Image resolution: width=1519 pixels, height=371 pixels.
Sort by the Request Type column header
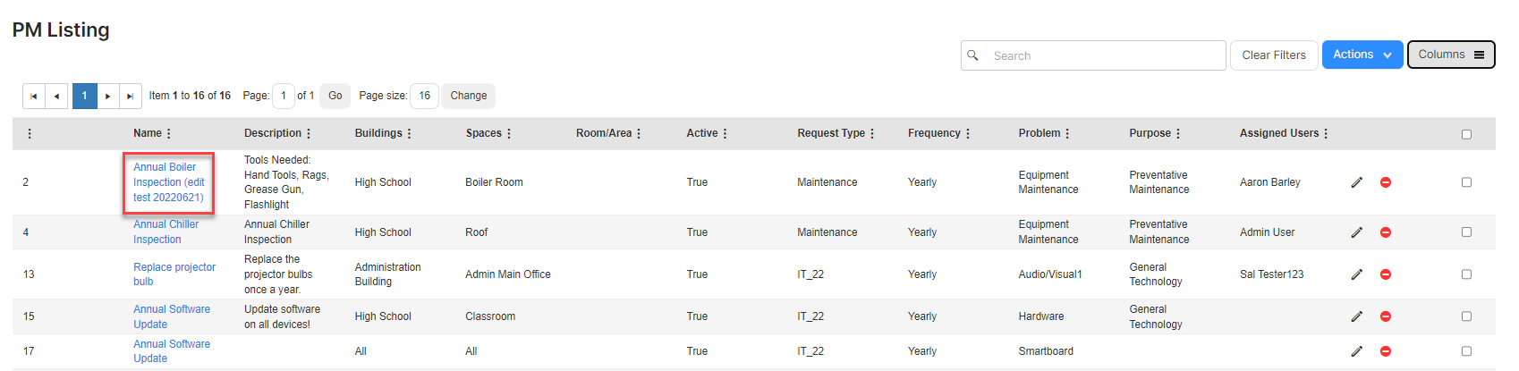pyautogui.click(x=830, y=133)
